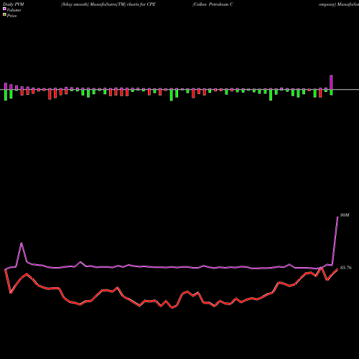Click the Volume legend color marker
Image resolution: width=359 pixels, height=359 pixels.
[x=4, y=9]
